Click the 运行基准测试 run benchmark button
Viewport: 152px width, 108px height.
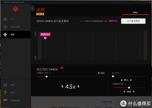[133, 21]
